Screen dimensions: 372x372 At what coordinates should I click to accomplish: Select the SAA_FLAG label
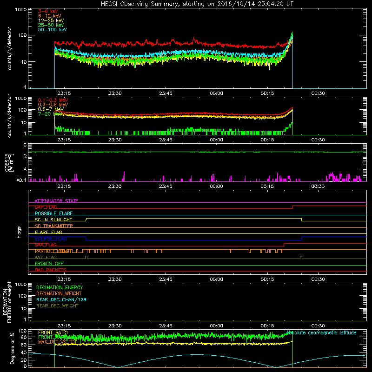pos(46,245)
